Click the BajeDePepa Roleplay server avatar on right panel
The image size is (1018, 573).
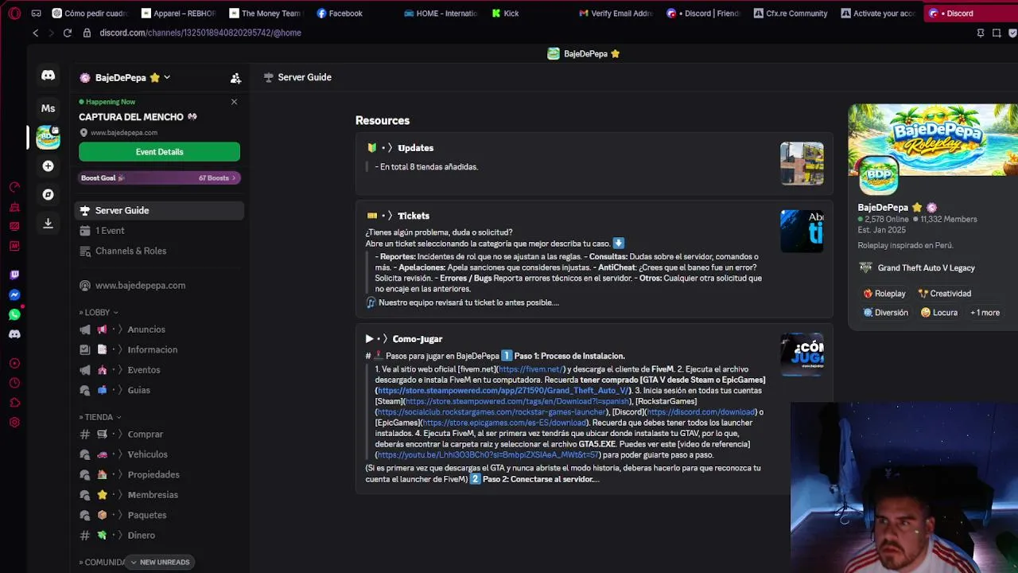tap(878, 175)
